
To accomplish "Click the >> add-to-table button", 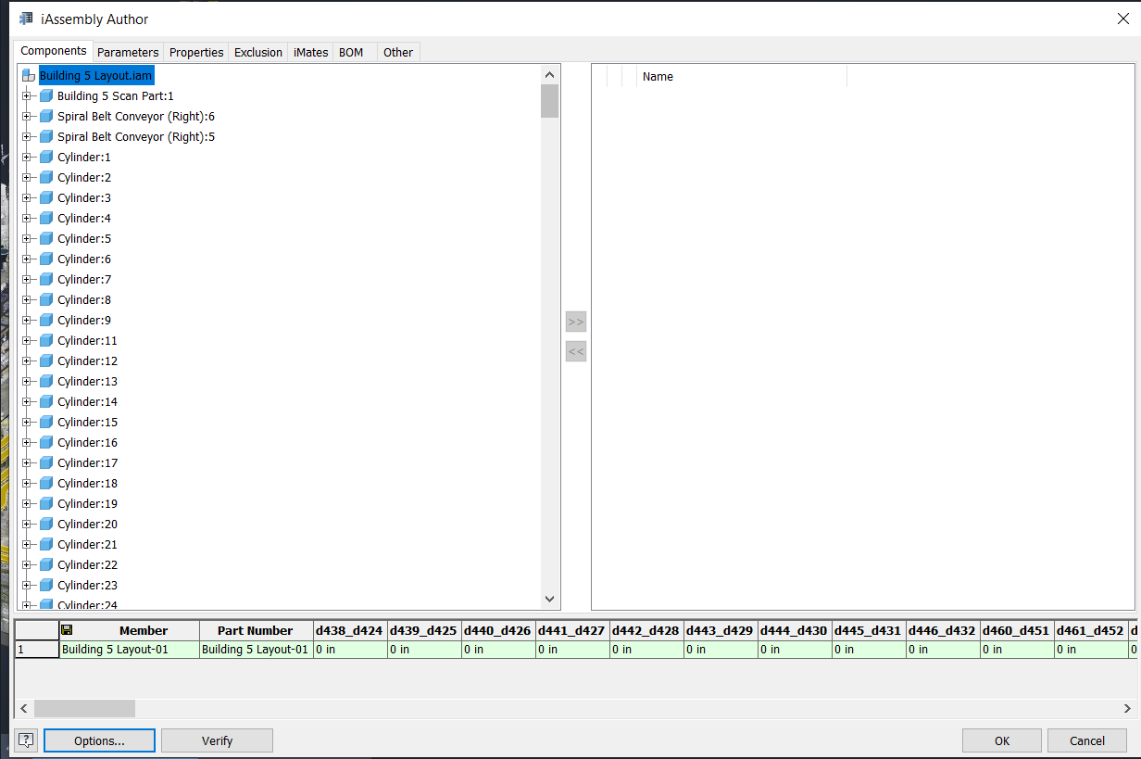I will coord(575,321).
